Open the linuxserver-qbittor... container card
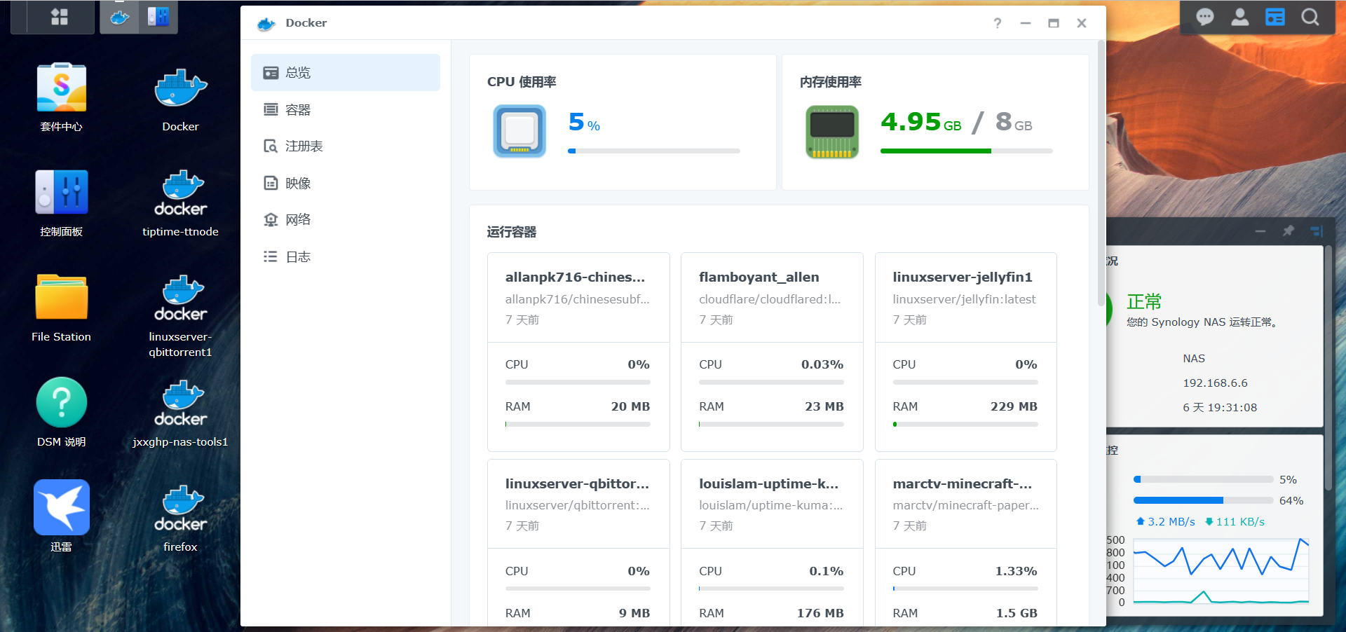Viewport: 1346px width, 632px height. click(x=578, y=542)
